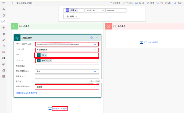The height and width of the screenshot is (113, 184).
Task: Click the 有給取得日 input field
Action: pyautogui.click(x=67, y=66)
